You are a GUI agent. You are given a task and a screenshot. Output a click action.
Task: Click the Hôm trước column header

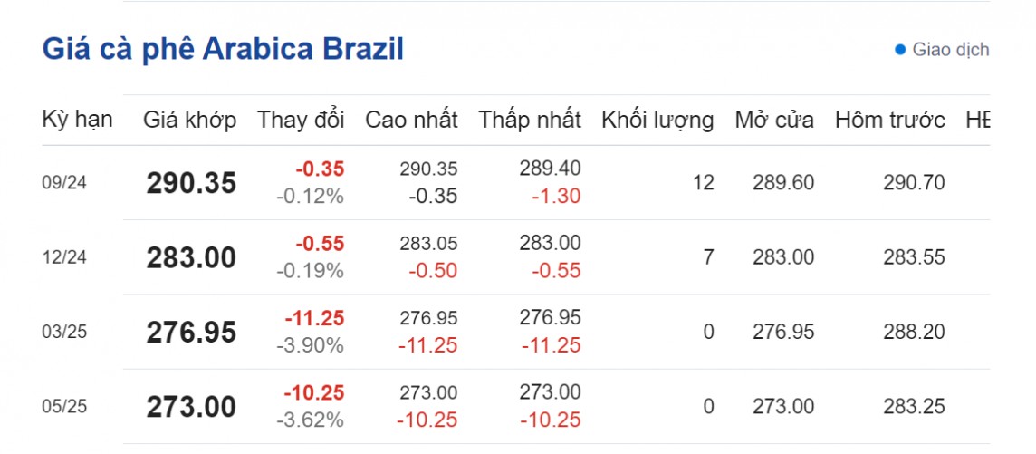tap(890, 120)
